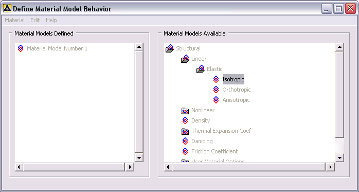
Task: Click the Density property icon
Action: [185, 120]
